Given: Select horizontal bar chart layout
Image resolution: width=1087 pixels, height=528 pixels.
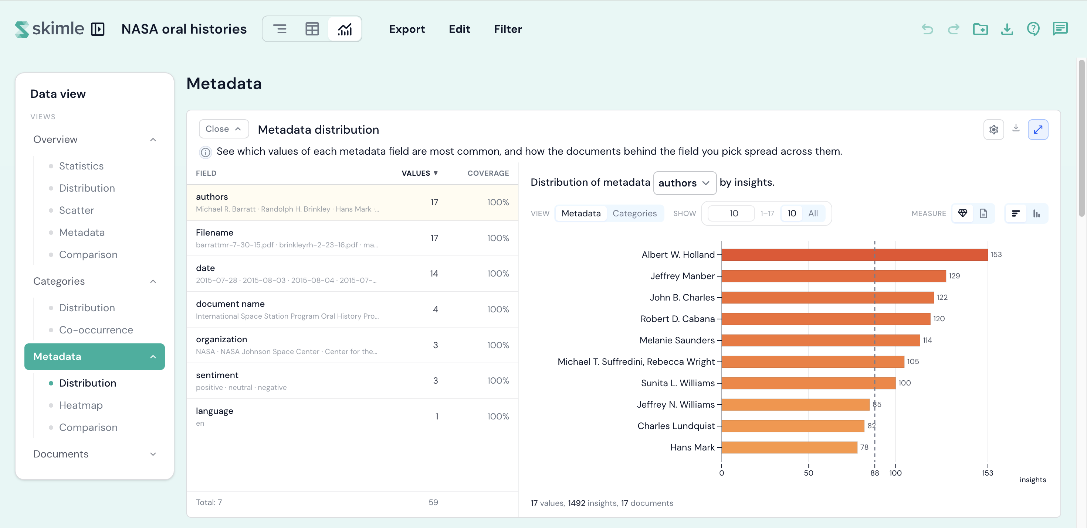Looking at the screenshot, I should click(1016, 213).
